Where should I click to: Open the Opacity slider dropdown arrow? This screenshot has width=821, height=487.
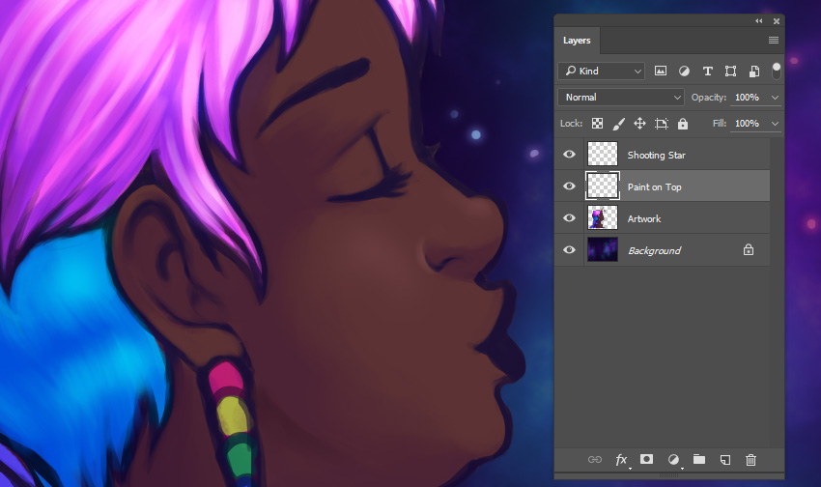pos(775,98)
